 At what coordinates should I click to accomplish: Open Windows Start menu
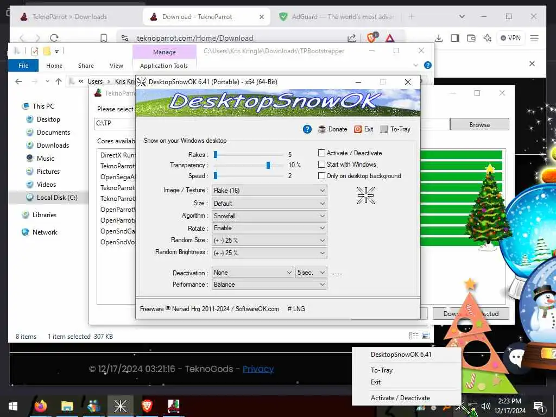[13, 406]
